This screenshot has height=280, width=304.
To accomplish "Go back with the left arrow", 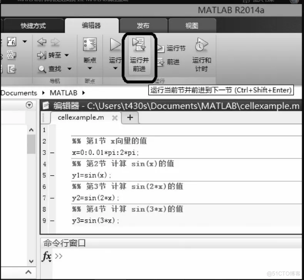I will (x=42, y=42).
